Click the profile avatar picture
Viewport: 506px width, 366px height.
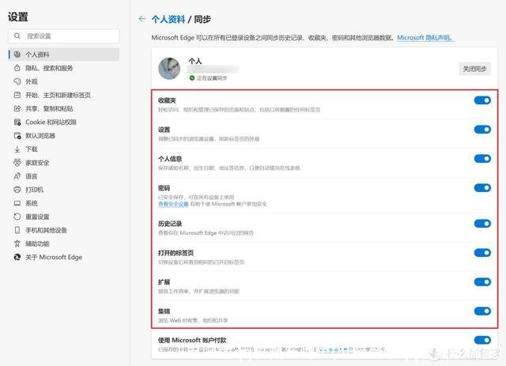click(169, 69)
